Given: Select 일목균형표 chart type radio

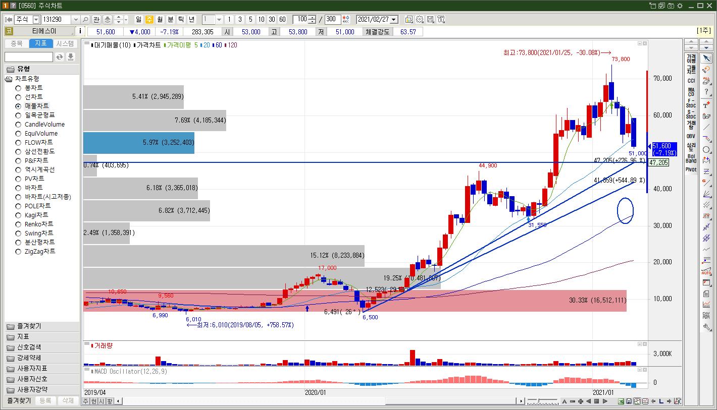Looking at the screenshot, I should click(x=18, y=115).
